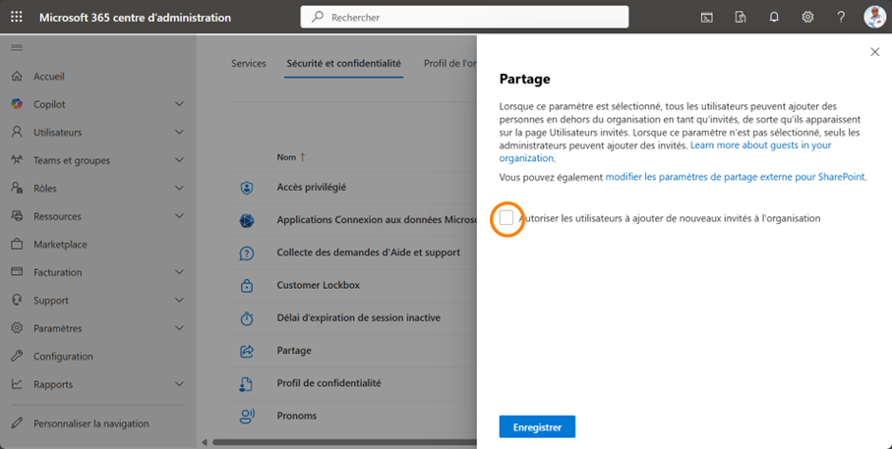Open settings gear icon in header
Screen dimensions: 892x449
pos(807,17)
